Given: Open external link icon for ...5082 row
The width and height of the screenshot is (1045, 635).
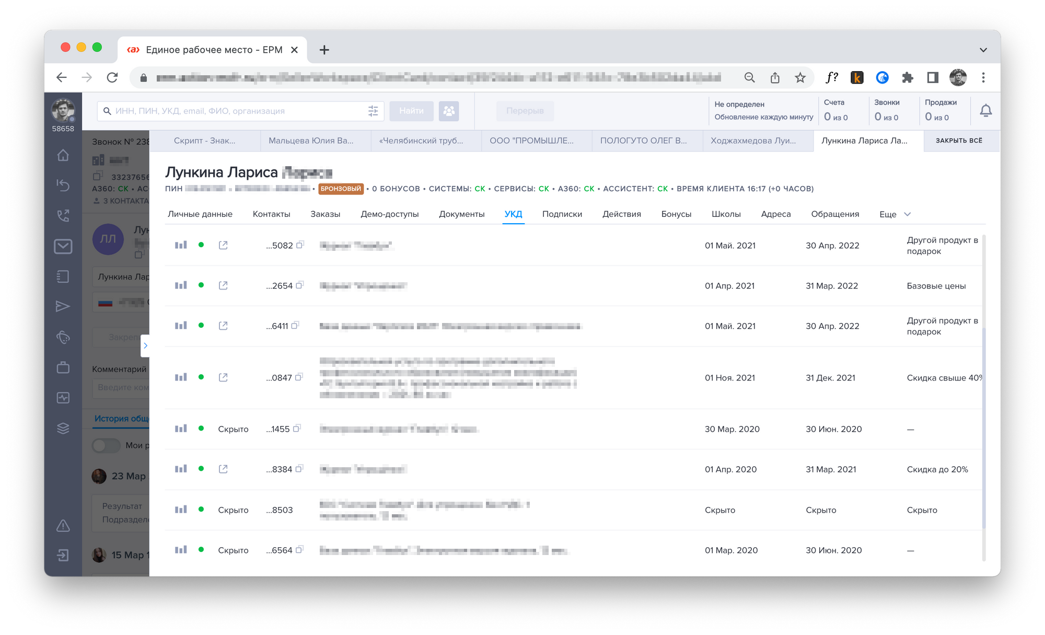Looking at the screenshot, I should coord(223,245).
